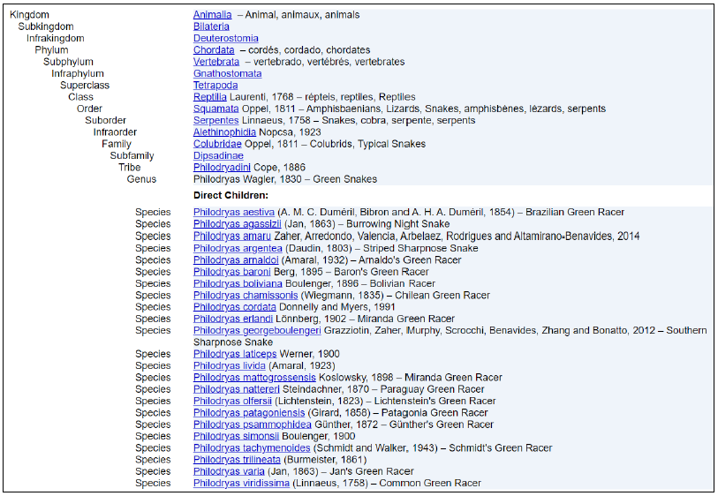Open the Animalia kingdom link
718x496 pixels.
(212, 15)
